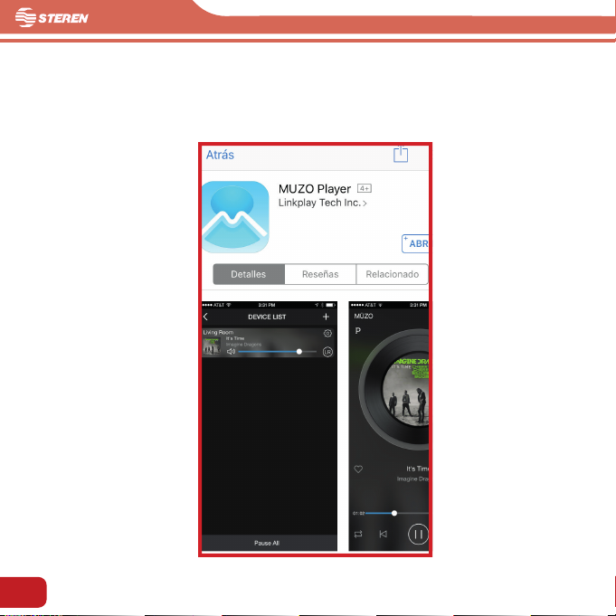Tap the 4+ age rating badge

click(365, 188)
